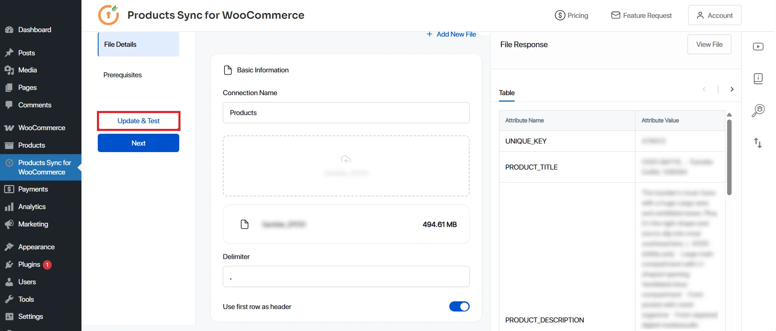Click the table vertical scrollbar thumb
The height and width of the screenshot is (331, 776).
(730, 157)
